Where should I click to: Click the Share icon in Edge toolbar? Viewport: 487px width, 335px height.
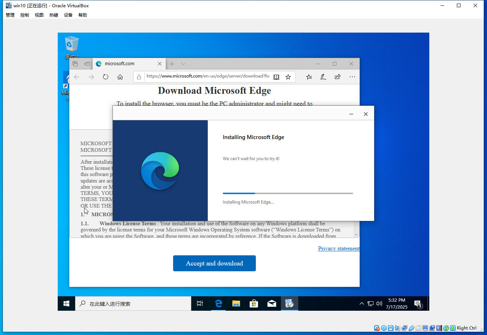(337, 76)
